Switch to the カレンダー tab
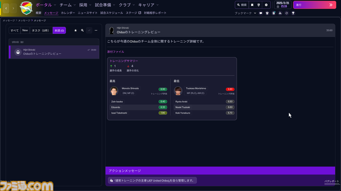This screenshot has height=191, width=341. click(68, 13)
